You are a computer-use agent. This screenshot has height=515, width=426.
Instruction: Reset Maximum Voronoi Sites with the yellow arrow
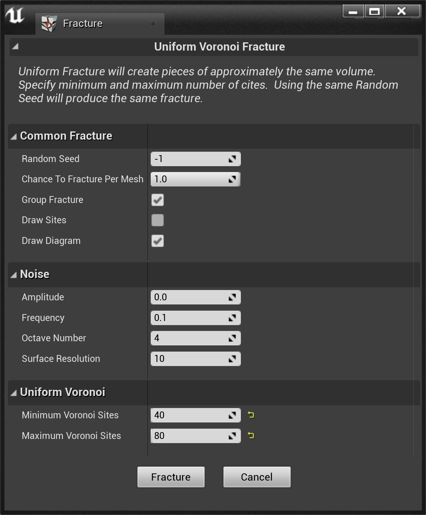251,436
